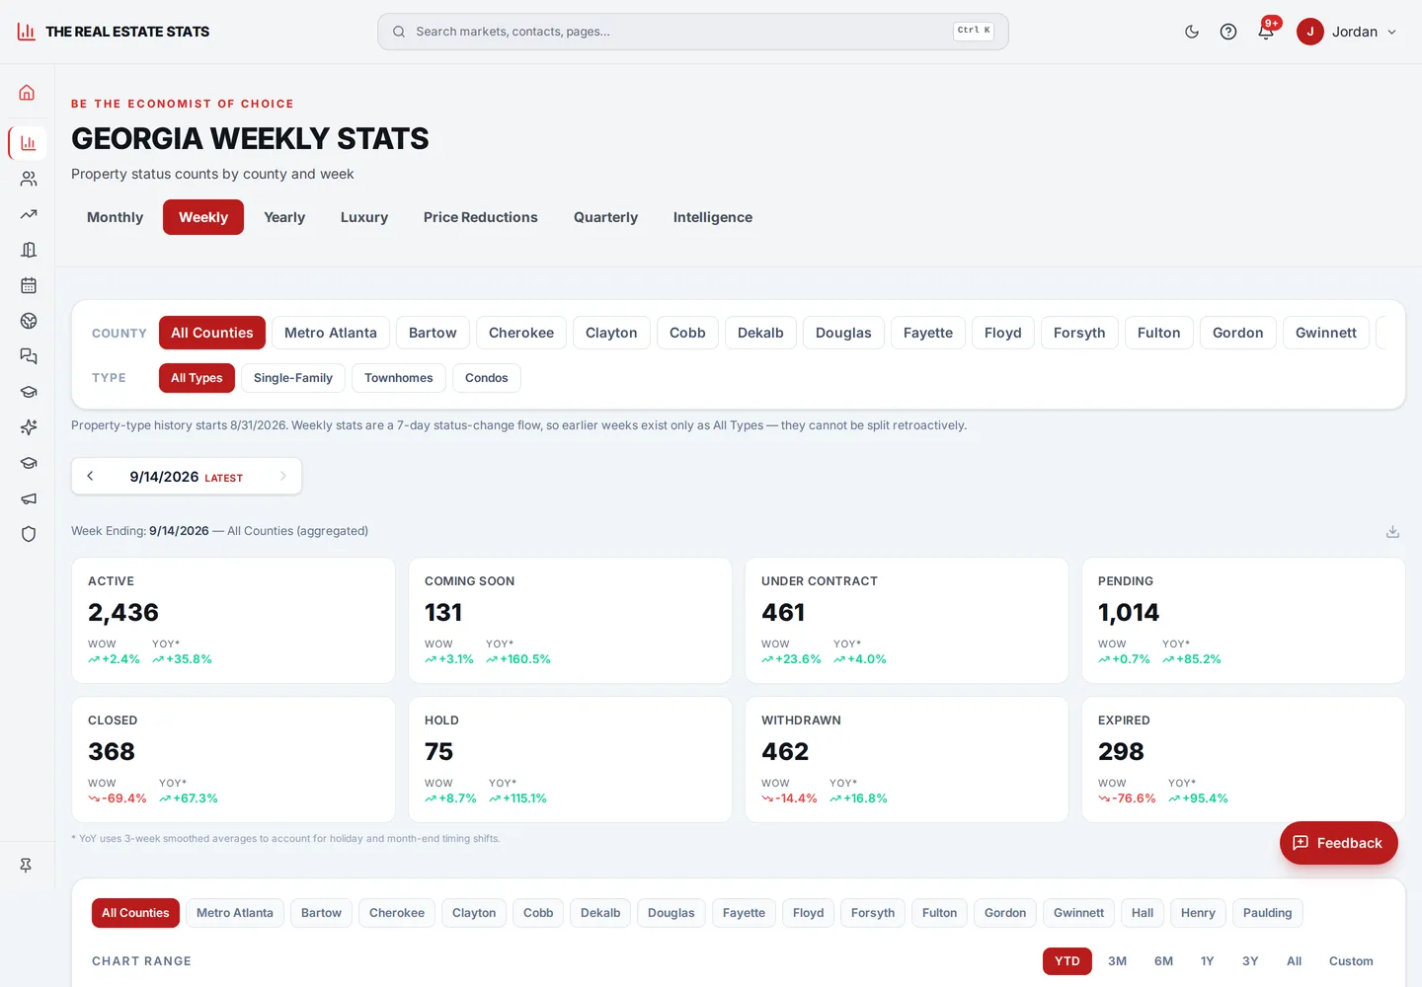Viewport: 1422px width, 987px height.
Task: Select Gwinnett county in top filter row
Action: click(x=1326, y=333)
